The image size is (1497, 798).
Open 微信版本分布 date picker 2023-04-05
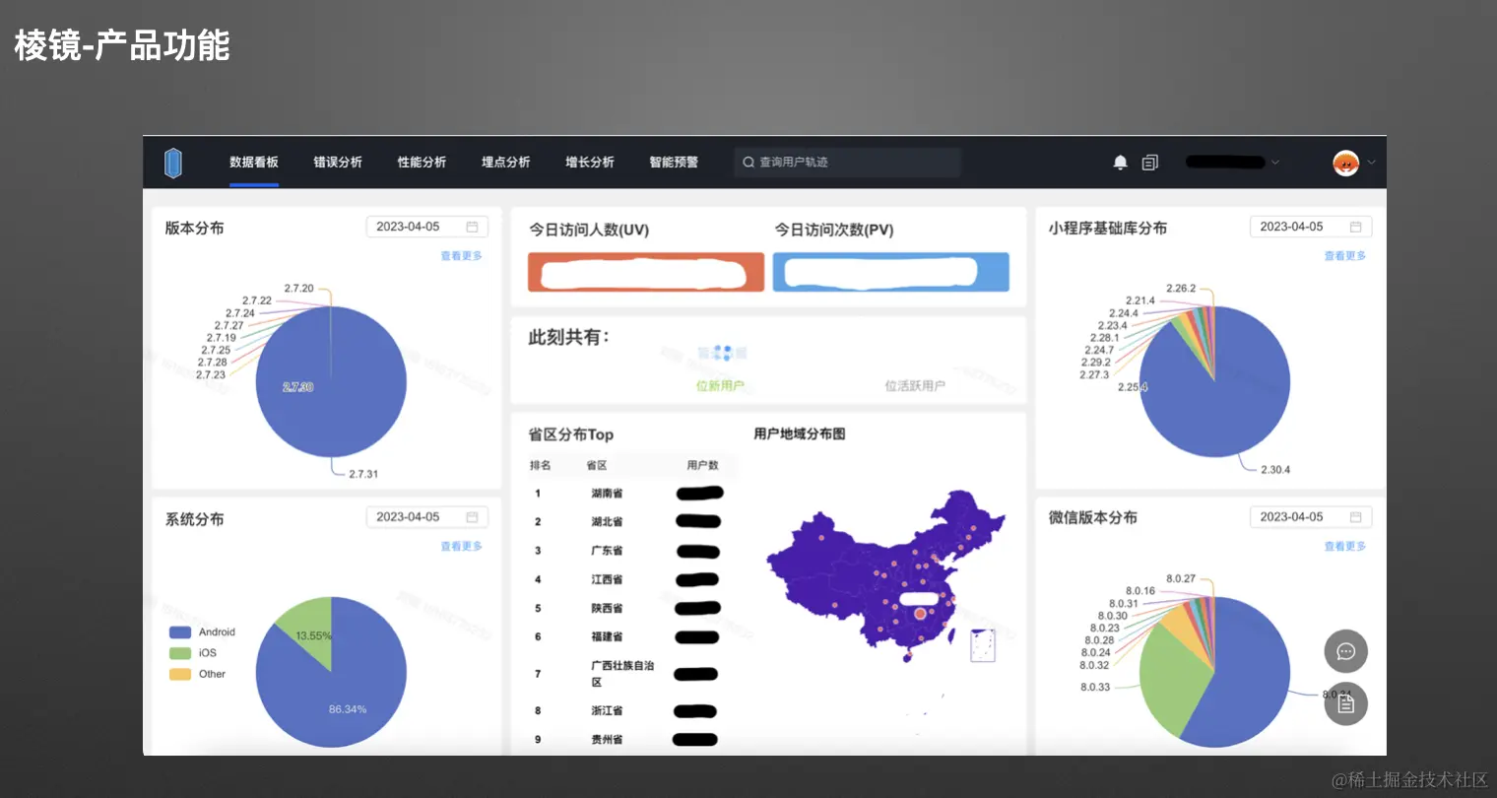point(1310,517)
